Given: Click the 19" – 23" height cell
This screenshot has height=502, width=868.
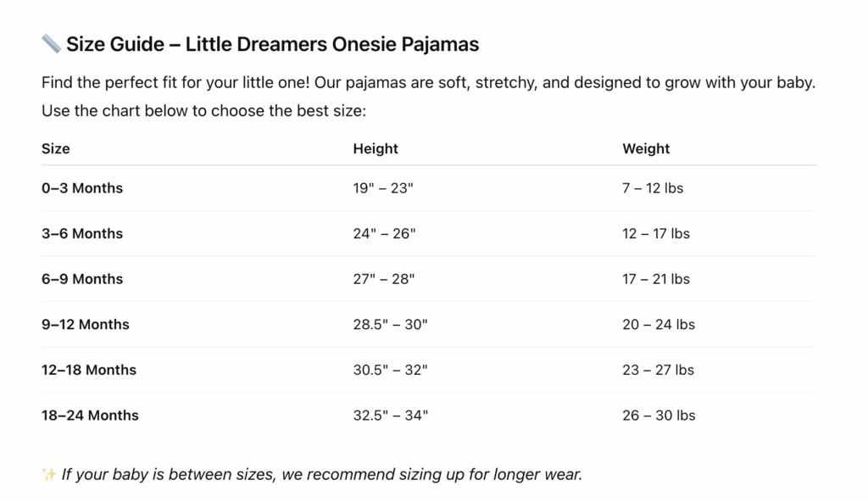Looking at the screenshot, I should coord(383,188).
